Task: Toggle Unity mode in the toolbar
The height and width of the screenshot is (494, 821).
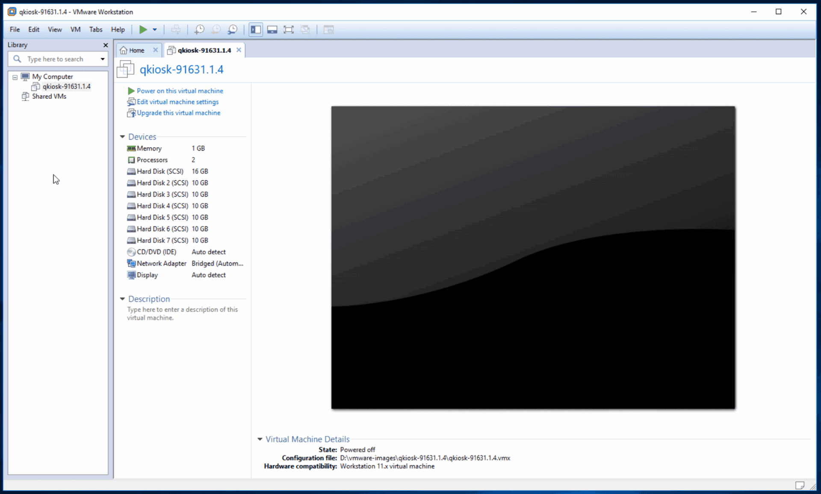Action: (x=305, y=29)
